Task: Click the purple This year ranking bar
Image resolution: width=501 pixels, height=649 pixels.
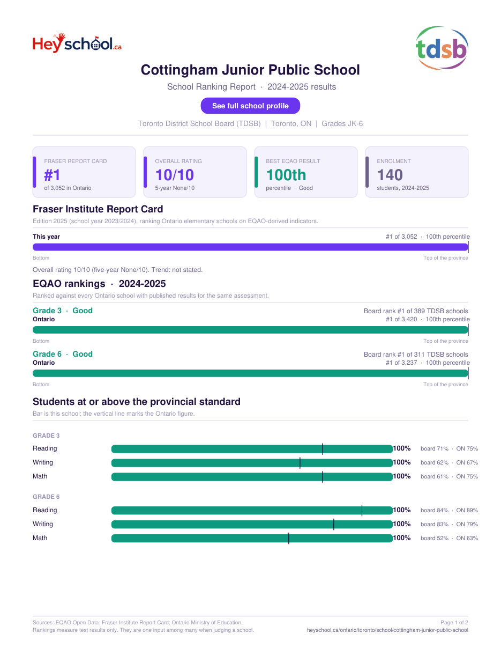Action: (x=250, y=247)
